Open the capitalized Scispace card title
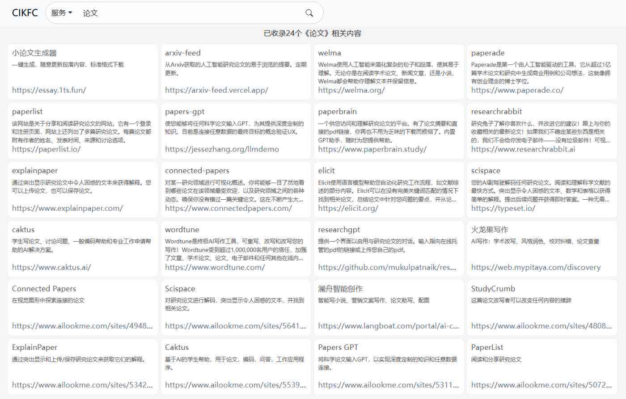The height and width of the screenshot is (399, 626). (x=180, y=289)
